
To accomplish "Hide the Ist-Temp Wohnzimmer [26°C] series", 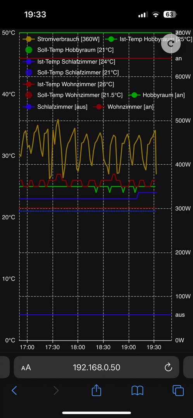I will pyautogui.click(x=68, y=84).
